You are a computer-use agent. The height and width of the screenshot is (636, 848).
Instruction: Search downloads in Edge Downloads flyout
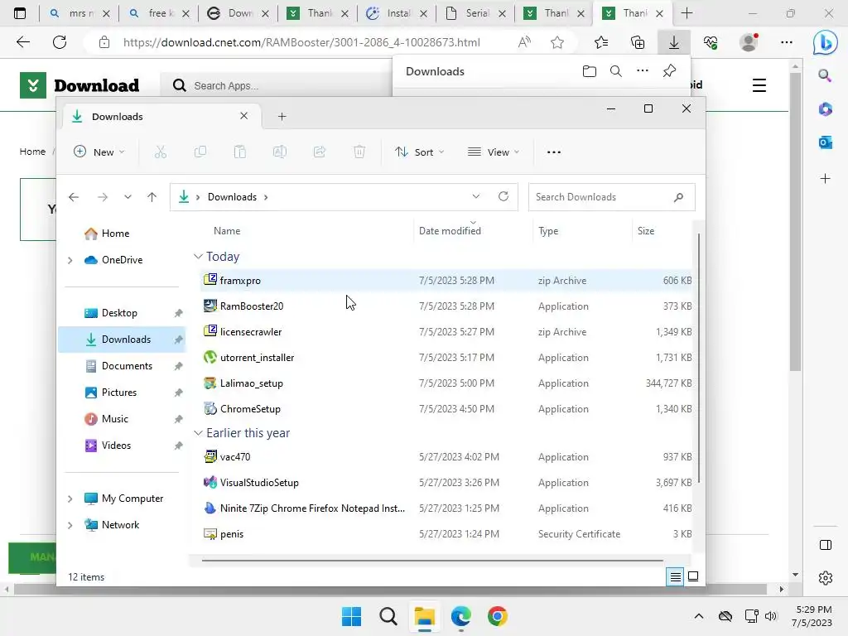pos(616,71)
